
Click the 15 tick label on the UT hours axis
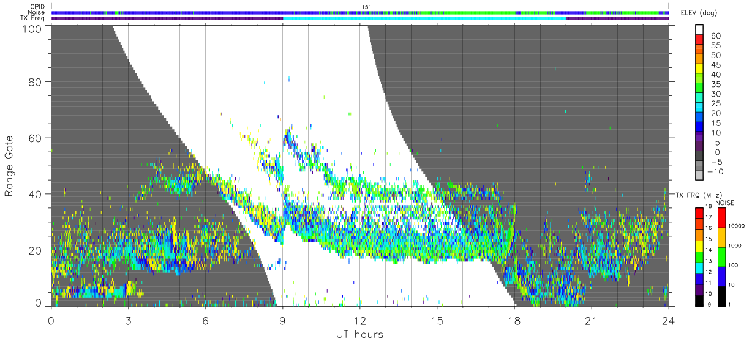[437, 320]
